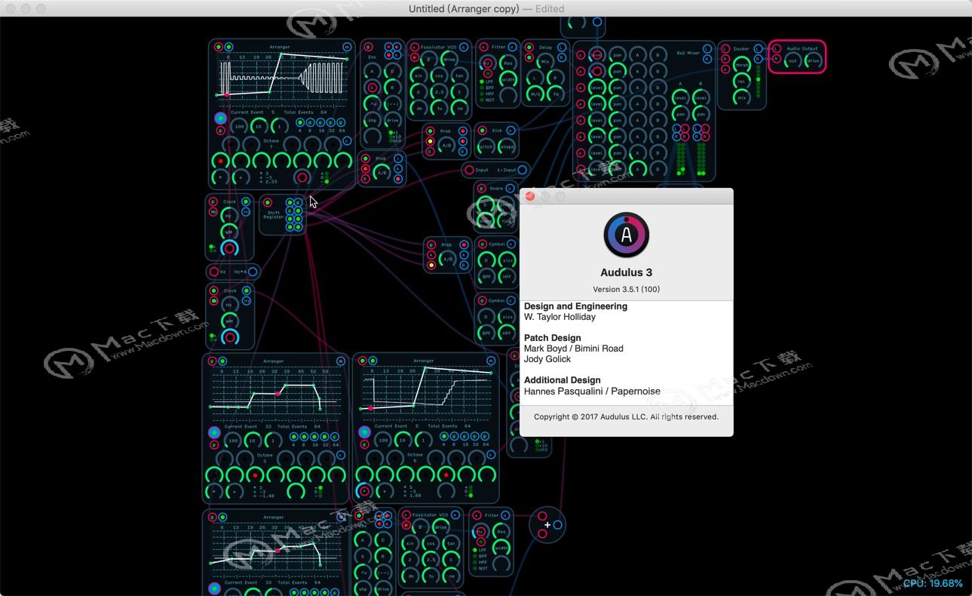Open the Edited document title dropdown
Image resolution: width=972 pixels, height=596 pixels.
tap(550, 8)
